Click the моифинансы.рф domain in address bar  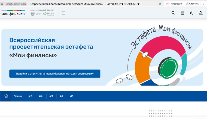[x=16, y=4]
